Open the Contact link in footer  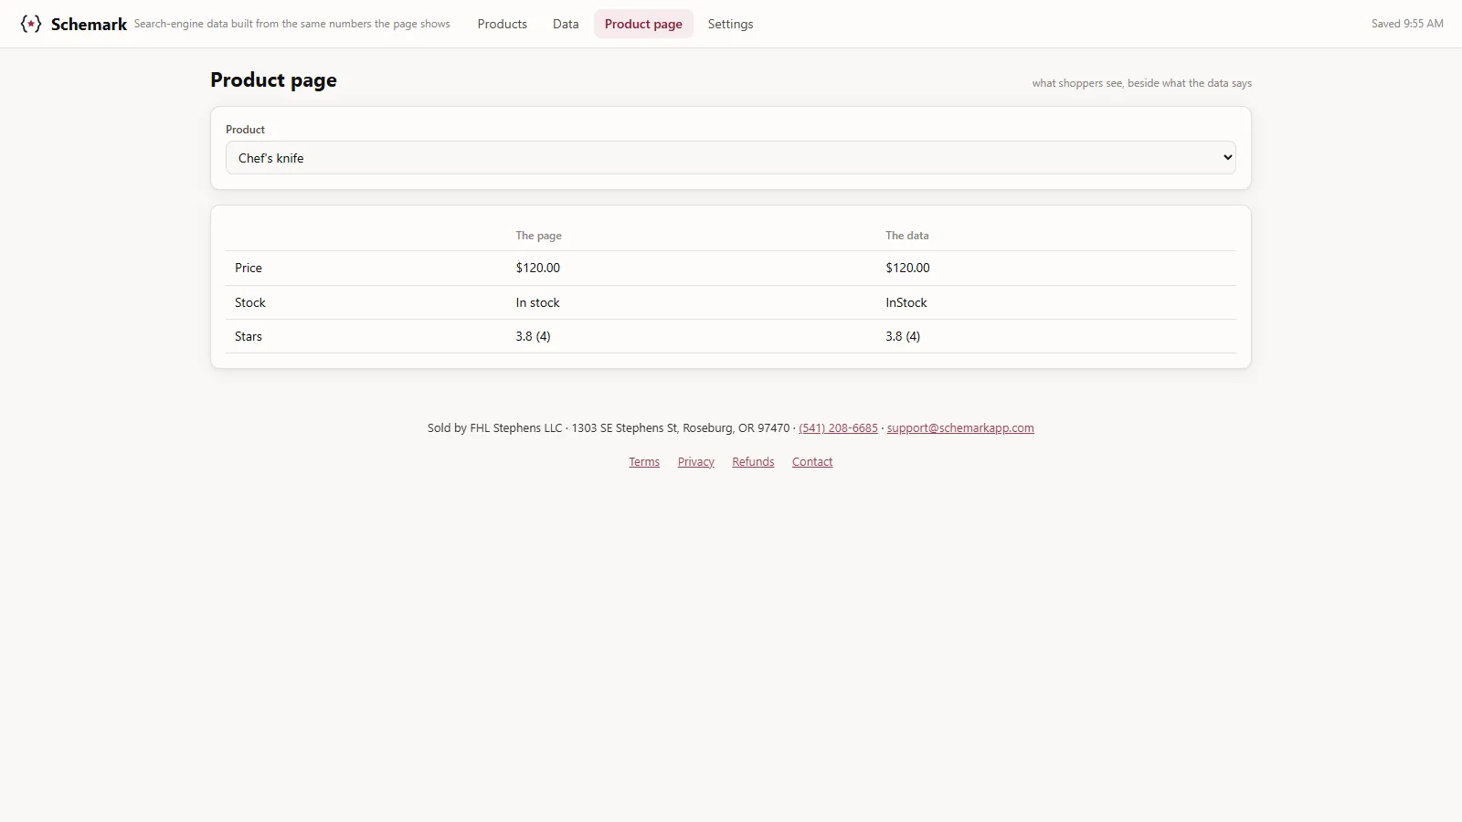coord(812,461)
